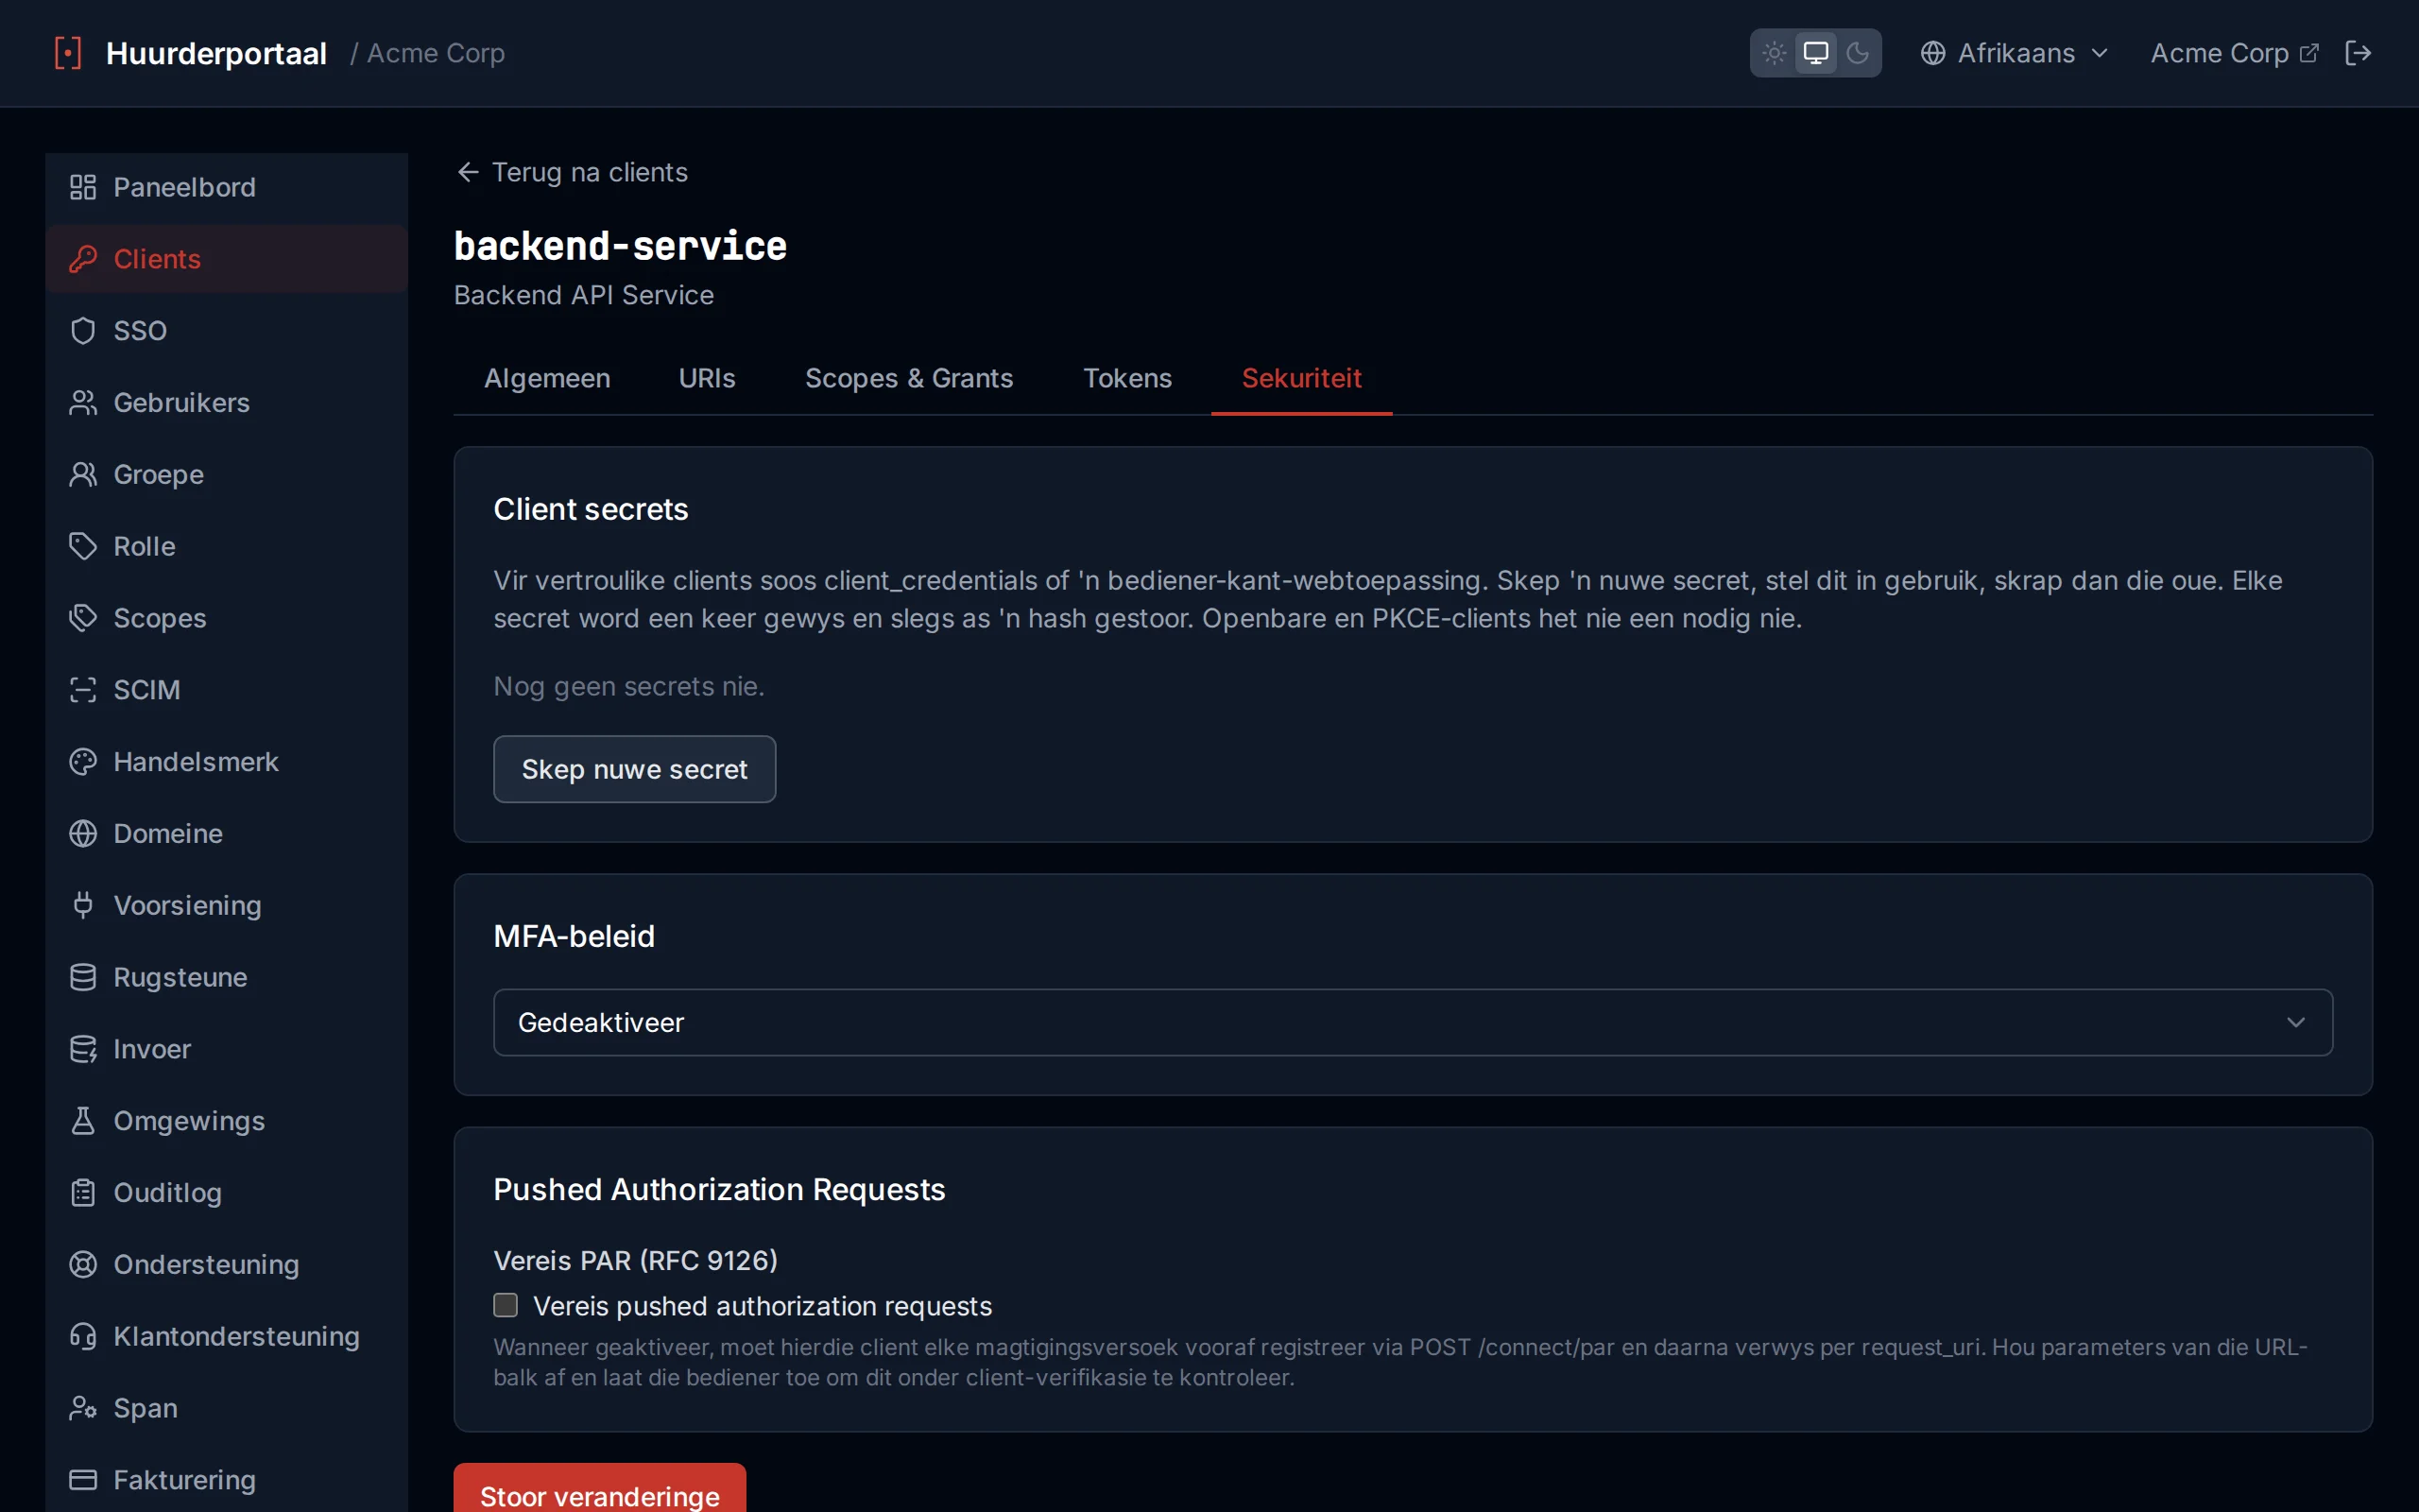
Task: Click the SSO shield icon
Action: coord(83,331)
